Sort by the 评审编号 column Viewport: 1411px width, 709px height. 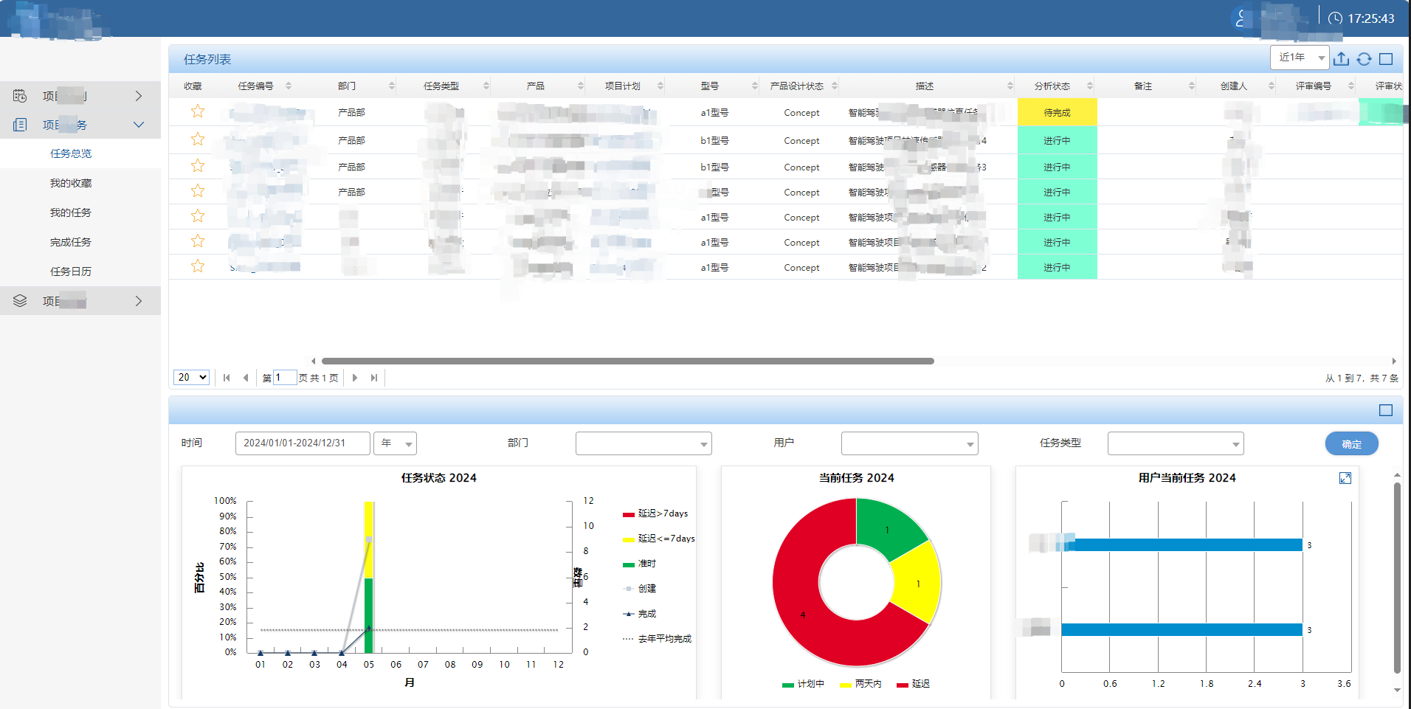(1351, 86)
